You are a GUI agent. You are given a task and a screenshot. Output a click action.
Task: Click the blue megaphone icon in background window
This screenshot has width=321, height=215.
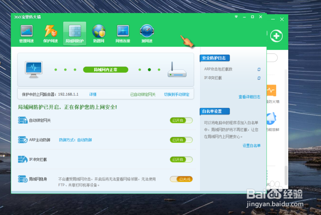tap(272, 119)
